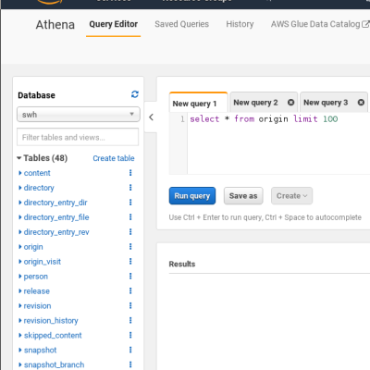Click the Database panel heading
This screenshot has height=370, width=370.
coord(36,95)
